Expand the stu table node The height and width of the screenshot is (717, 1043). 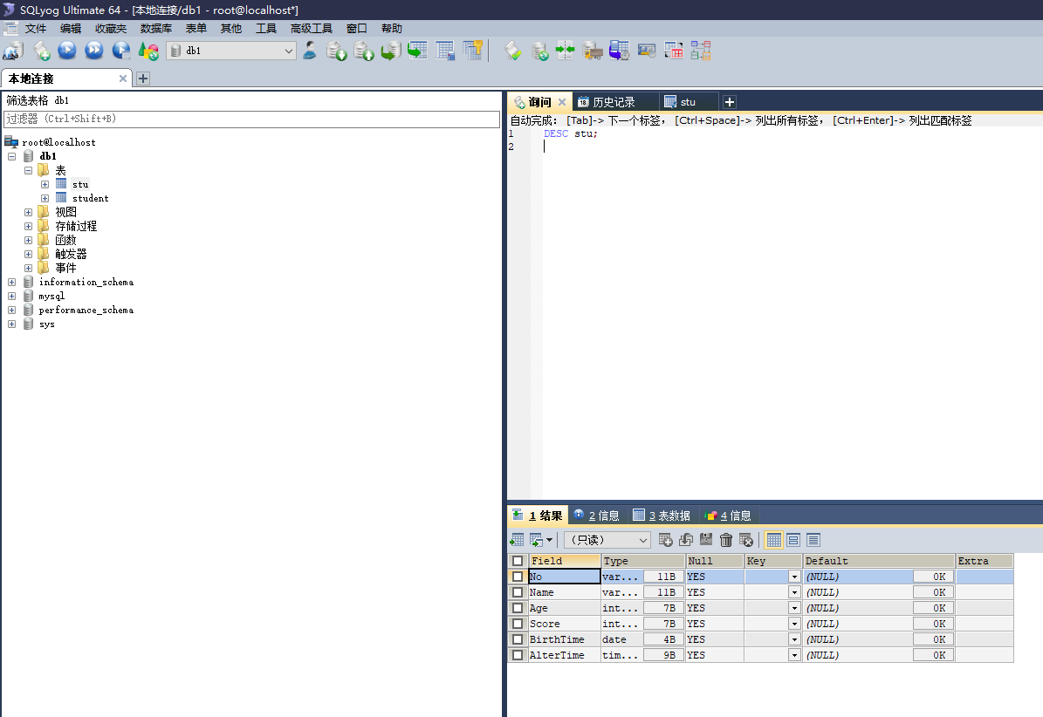click(45, 184)
